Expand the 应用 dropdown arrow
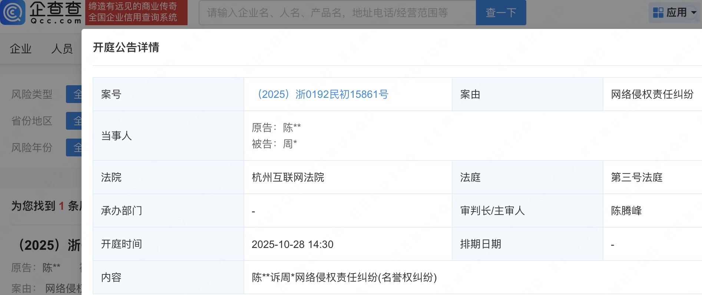This screenshot has height=295, width=702. pyautogui.click(x=694, y=13)
